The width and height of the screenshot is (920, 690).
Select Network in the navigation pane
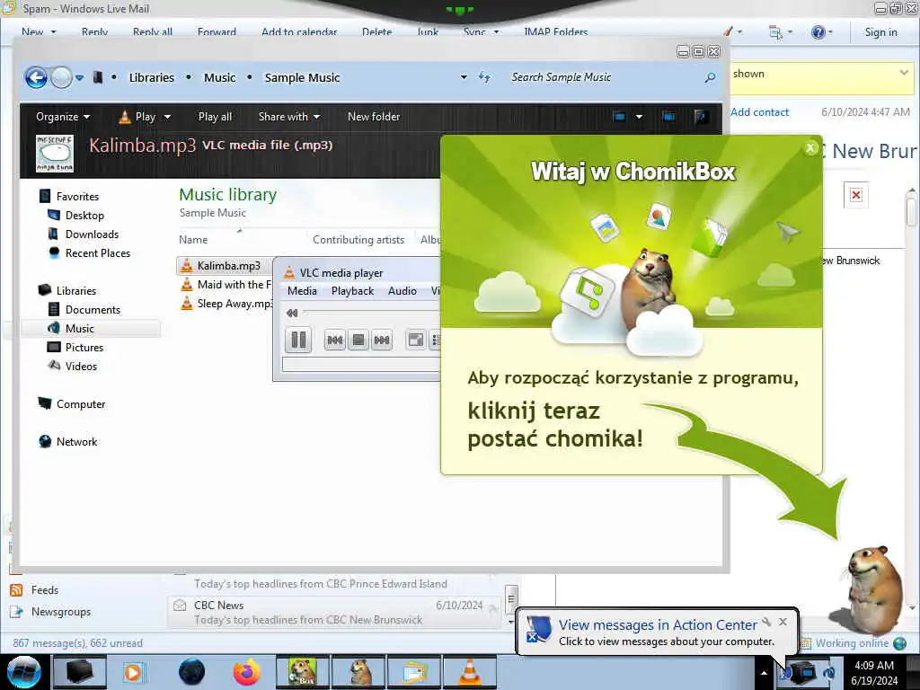pos(68,442)
